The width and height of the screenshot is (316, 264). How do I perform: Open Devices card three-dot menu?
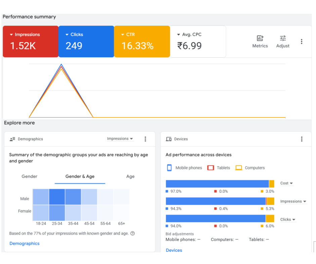point(302,139)
